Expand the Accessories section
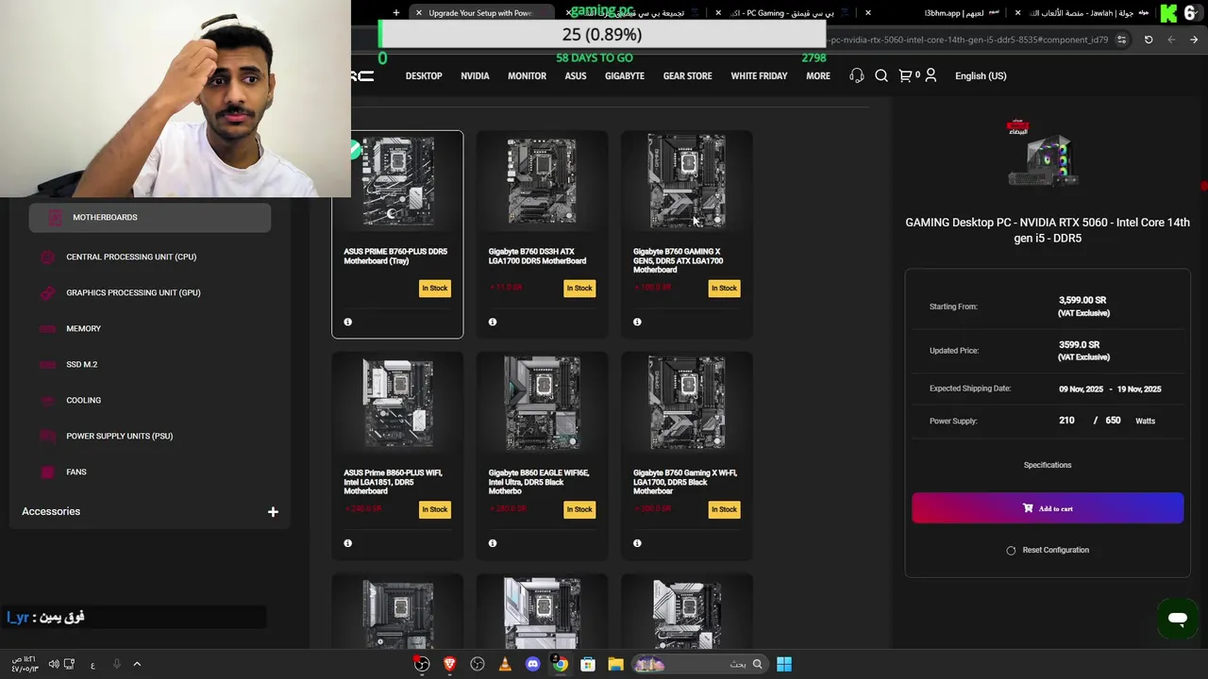 (273, 512)
